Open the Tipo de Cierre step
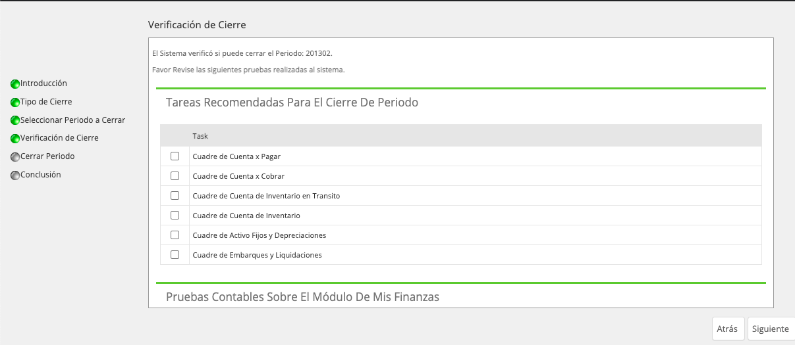 [46, 102]
